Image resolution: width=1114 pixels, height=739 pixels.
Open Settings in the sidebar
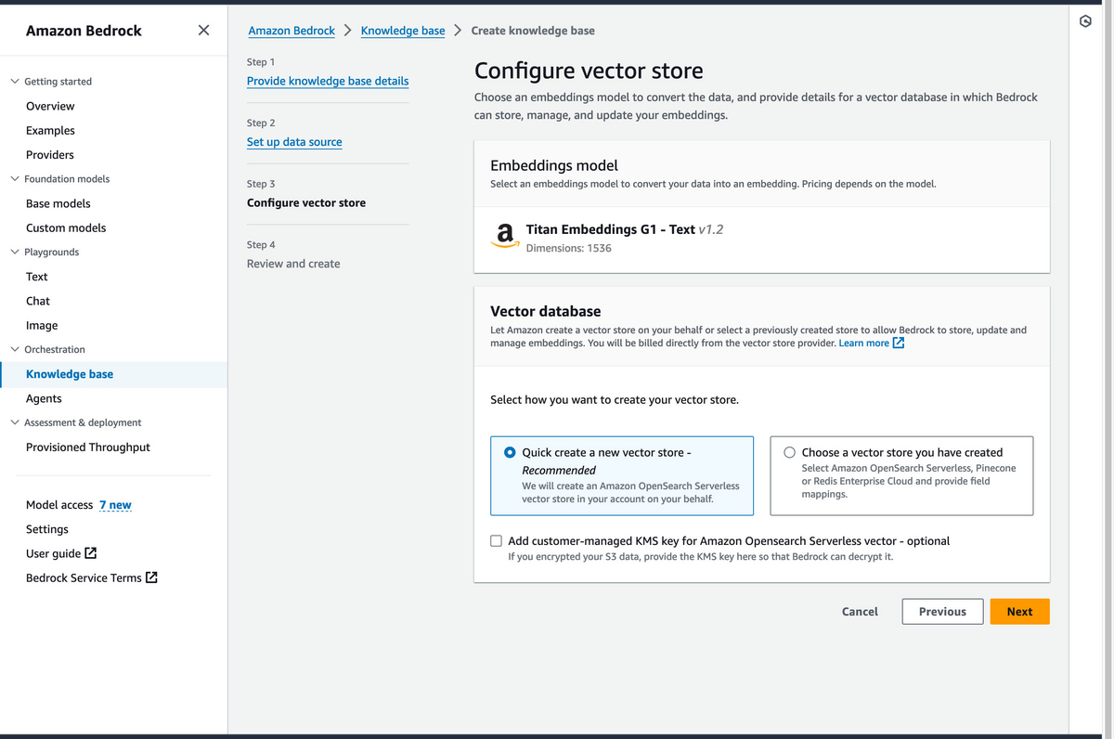47,529
